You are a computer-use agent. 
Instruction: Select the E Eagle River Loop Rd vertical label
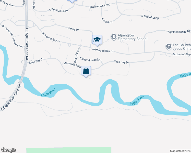27,44
